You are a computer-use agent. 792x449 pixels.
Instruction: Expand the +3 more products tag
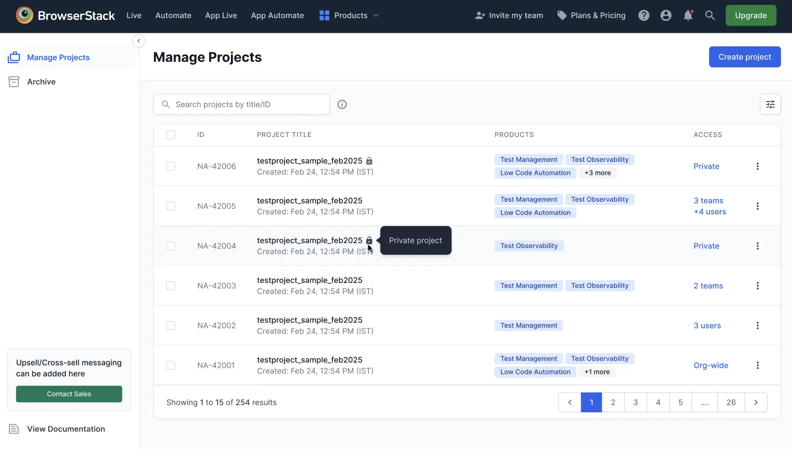coord(597,173)
